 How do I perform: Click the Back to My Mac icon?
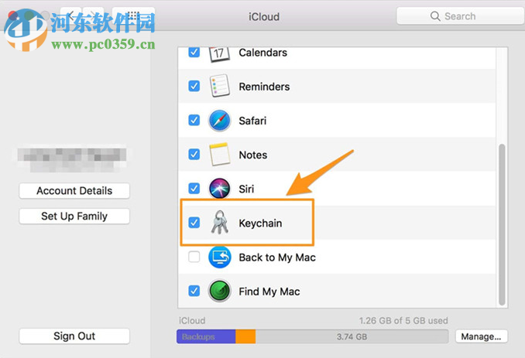click(219, 257)
